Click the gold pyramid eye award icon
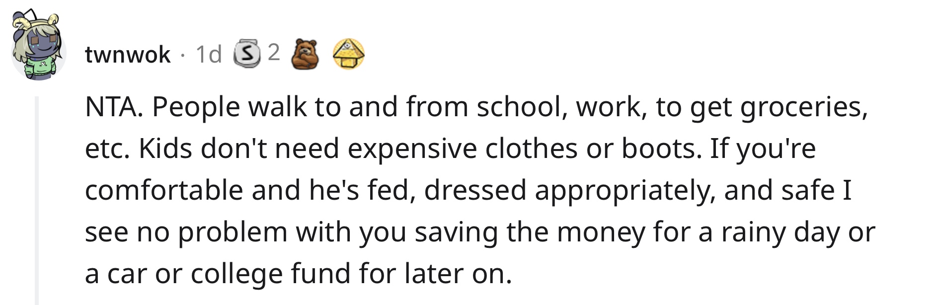 pyautogui.click(x=348, y=54)
